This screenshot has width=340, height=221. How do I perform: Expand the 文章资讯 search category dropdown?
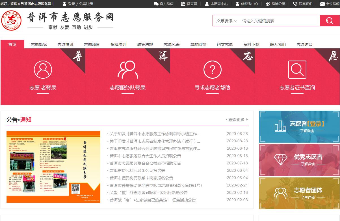(227, 21)
